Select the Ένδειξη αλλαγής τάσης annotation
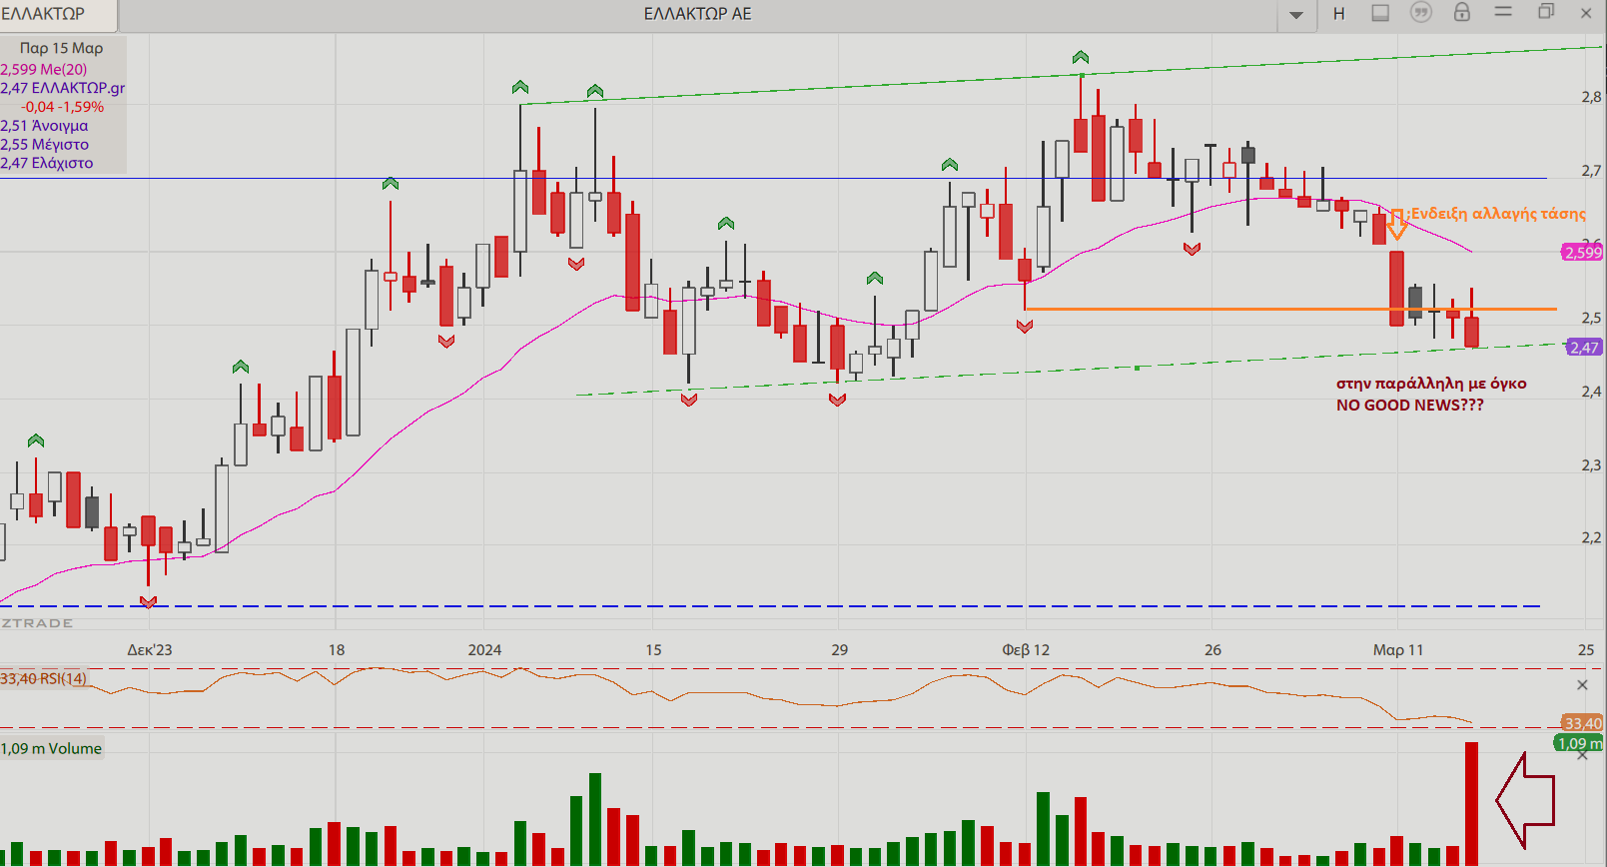This screenshot has height=867, width=1607. click(1498, 214)
